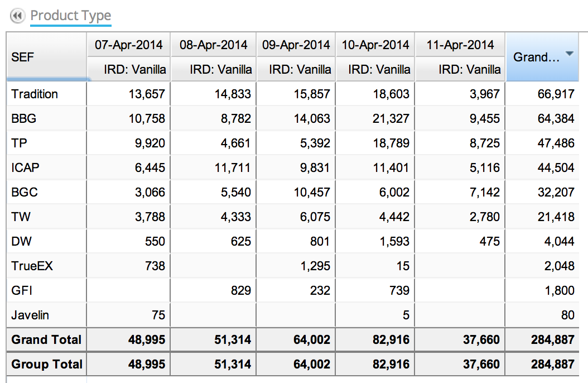588x383 pixels.
Task: Click GFI's 739 cell
Action: coord(399,290)
